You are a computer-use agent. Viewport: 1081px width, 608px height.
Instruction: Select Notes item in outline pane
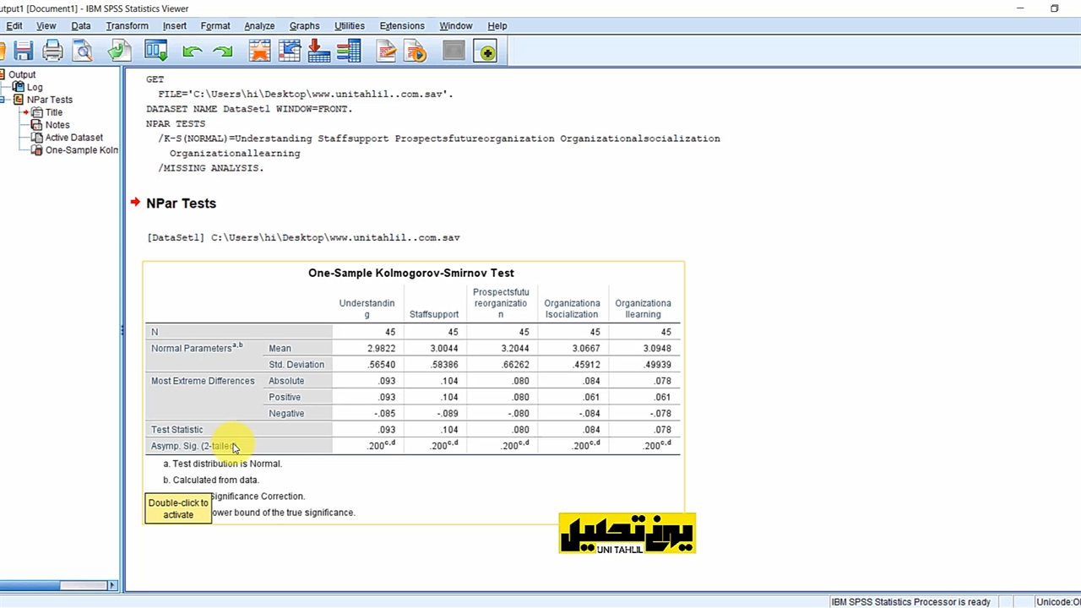pos(57,125)
